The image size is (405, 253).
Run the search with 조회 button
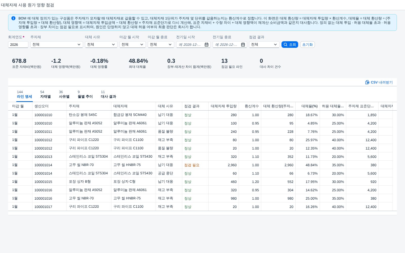tap(290, 45)
